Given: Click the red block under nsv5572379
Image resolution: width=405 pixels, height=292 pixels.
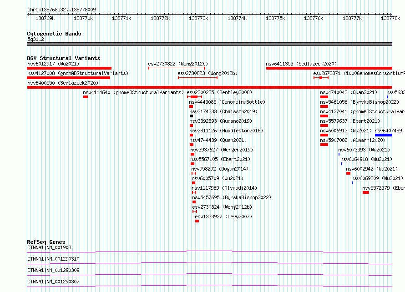Looking at the screenshot, I should [x=366, y=192].
